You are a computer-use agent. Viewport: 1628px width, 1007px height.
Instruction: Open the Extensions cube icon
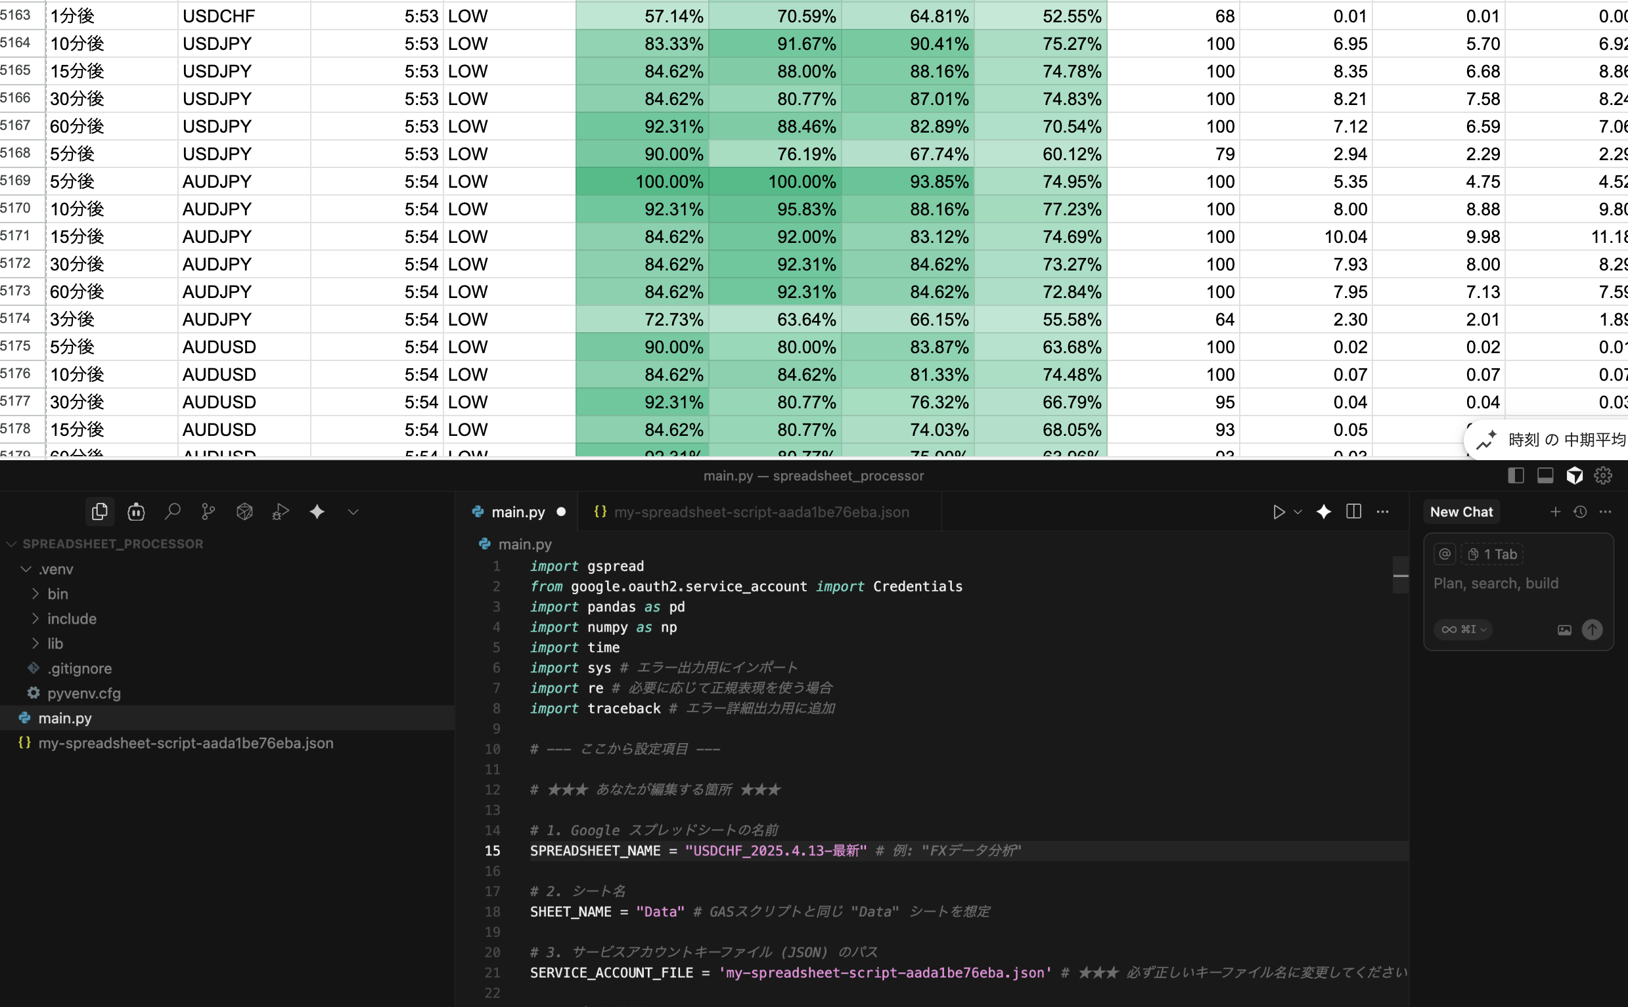point(244,511)
